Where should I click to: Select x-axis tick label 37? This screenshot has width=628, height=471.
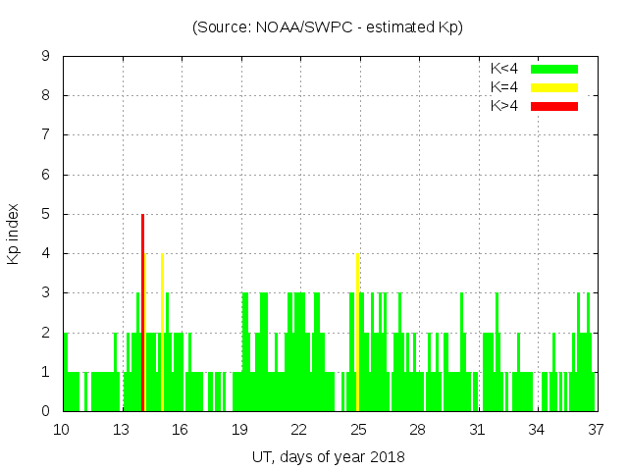pos(596,429)
